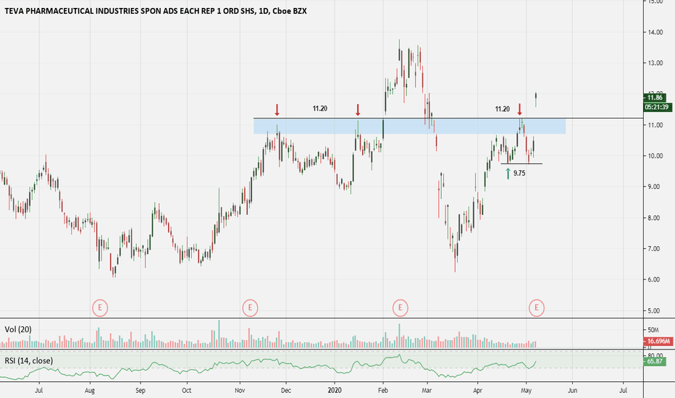This screenshot has height=398, width=675.
Task: Click the 2020 time axis label
Action: [x=335, y=391]
